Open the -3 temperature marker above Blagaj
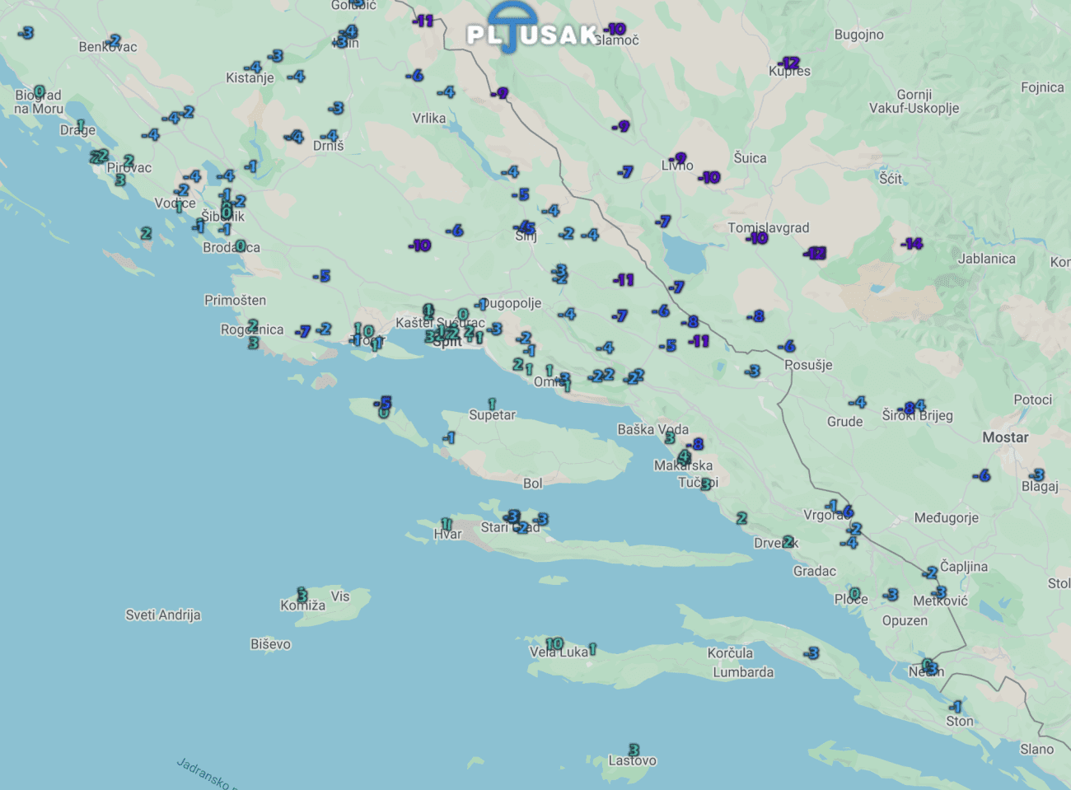 point(1037,475)
